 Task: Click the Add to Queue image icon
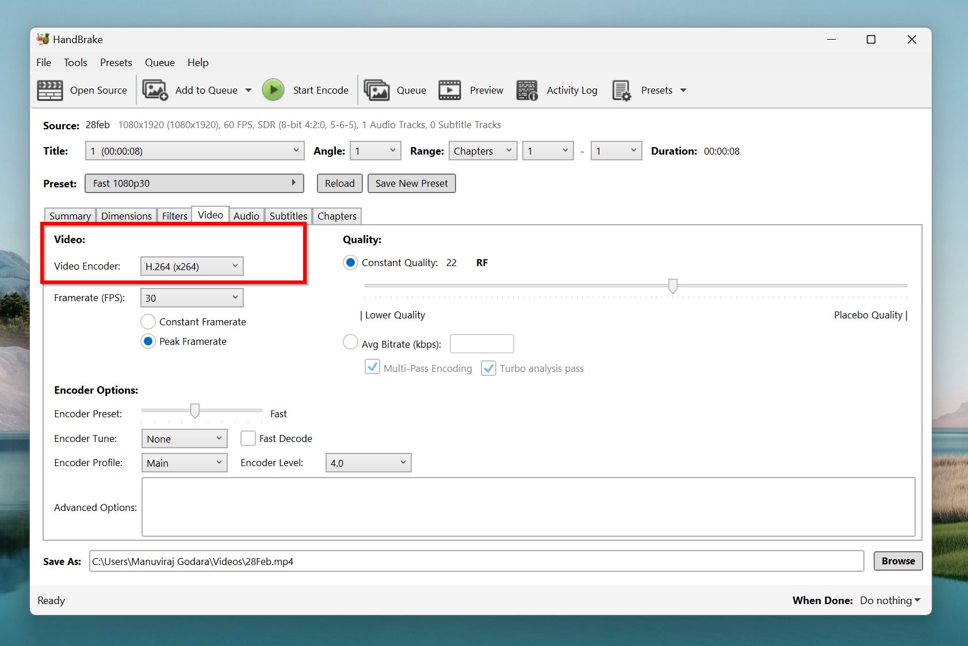click(155, 90)
